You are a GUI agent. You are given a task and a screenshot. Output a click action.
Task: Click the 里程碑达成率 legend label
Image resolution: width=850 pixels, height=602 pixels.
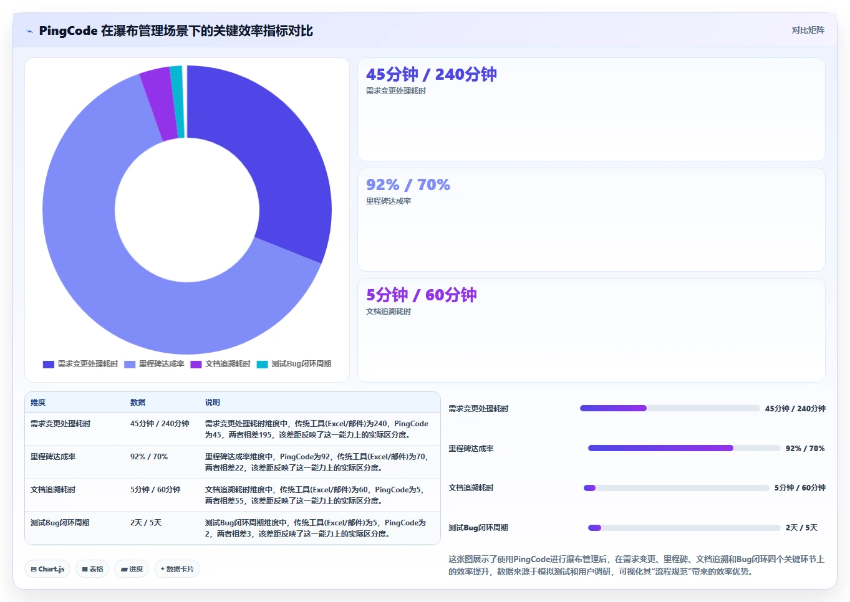162,364
